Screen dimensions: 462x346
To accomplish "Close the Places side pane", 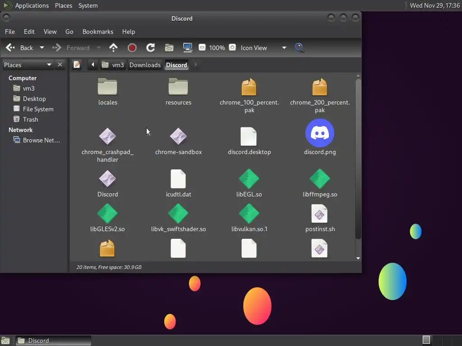I will click(60, 64).
